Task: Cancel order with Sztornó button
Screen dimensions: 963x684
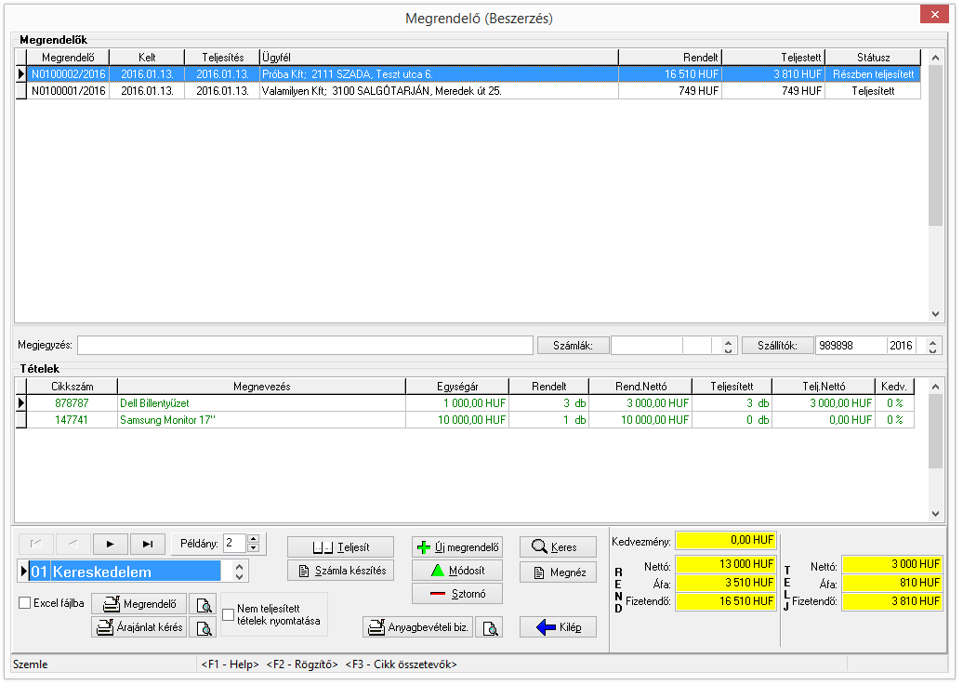Action: coord(457,594)
